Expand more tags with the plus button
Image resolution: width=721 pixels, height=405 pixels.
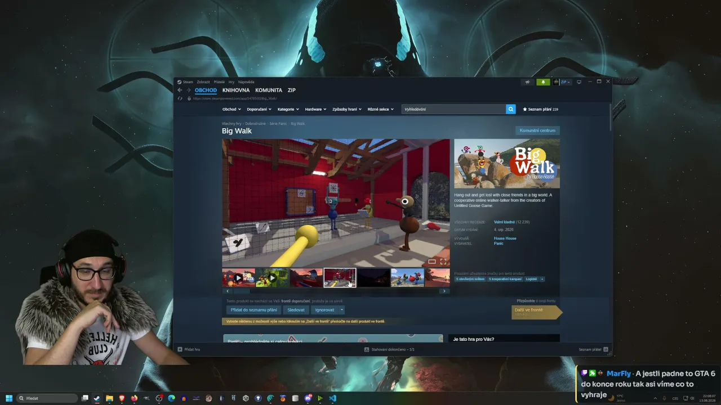point(542,279)
